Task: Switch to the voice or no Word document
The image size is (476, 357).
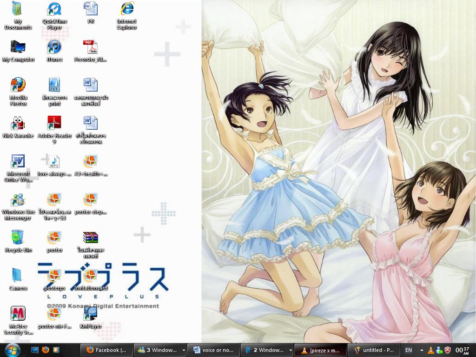Action: click(x=213, y=350)
